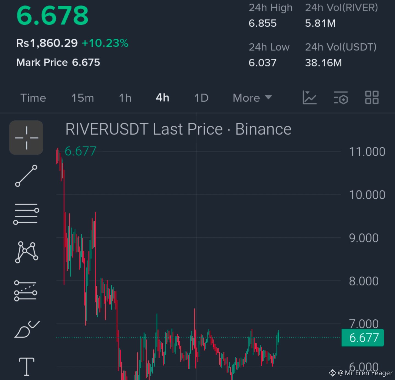Tap the 24h Vol(RIVER) value 5.81M
The image size is (395, 380).
(320, 23)
